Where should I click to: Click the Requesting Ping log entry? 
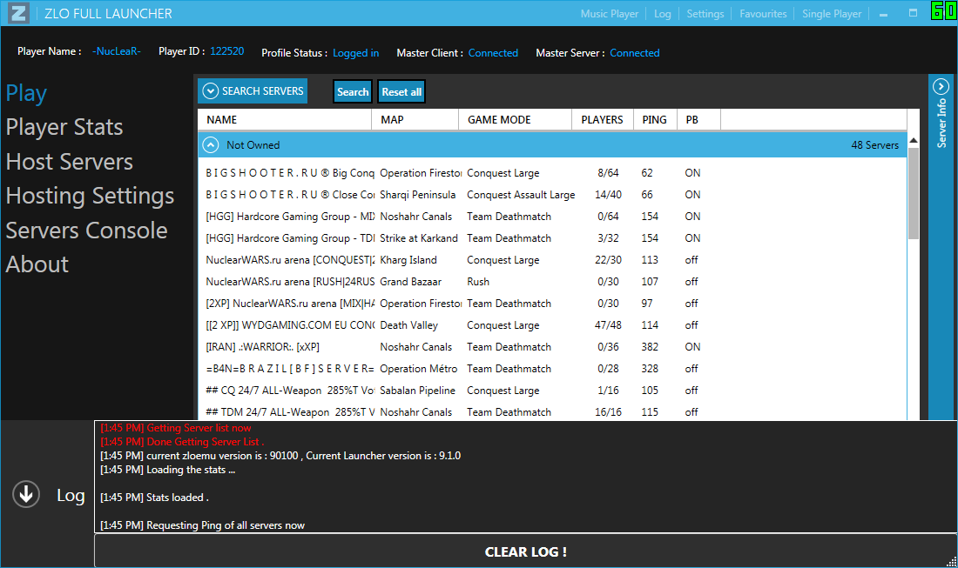[x=202, y=525]
